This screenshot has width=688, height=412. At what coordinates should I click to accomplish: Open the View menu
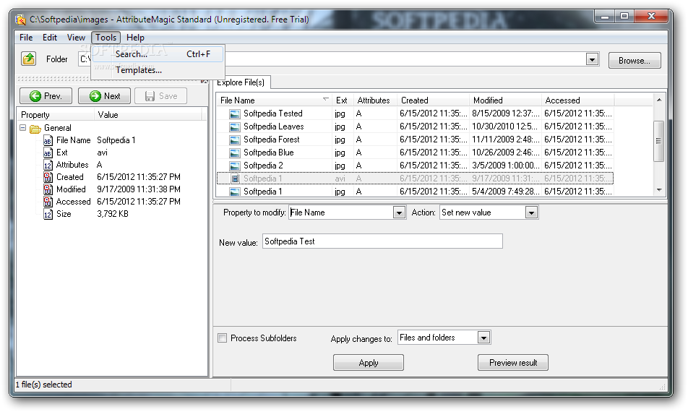76,38
